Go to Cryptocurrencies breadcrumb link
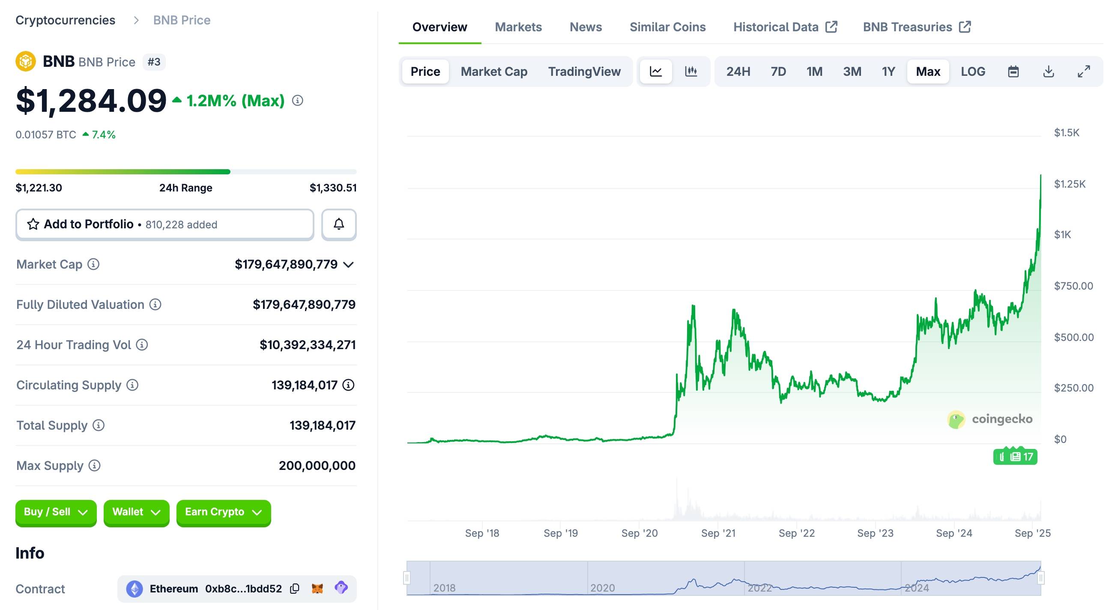The width and height of the screenshot is (1109, 610). coord(66,20)
